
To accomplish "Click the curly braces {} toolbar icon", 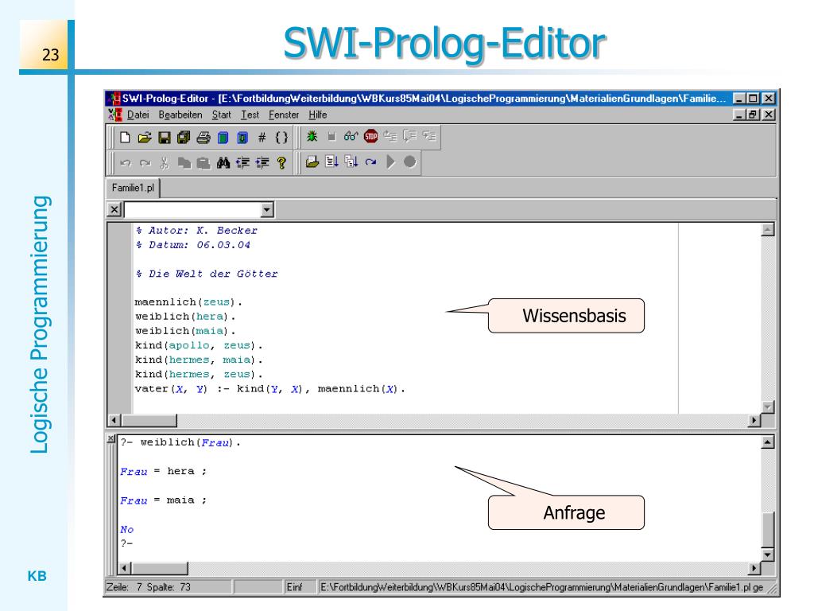I will click(281, 138).
